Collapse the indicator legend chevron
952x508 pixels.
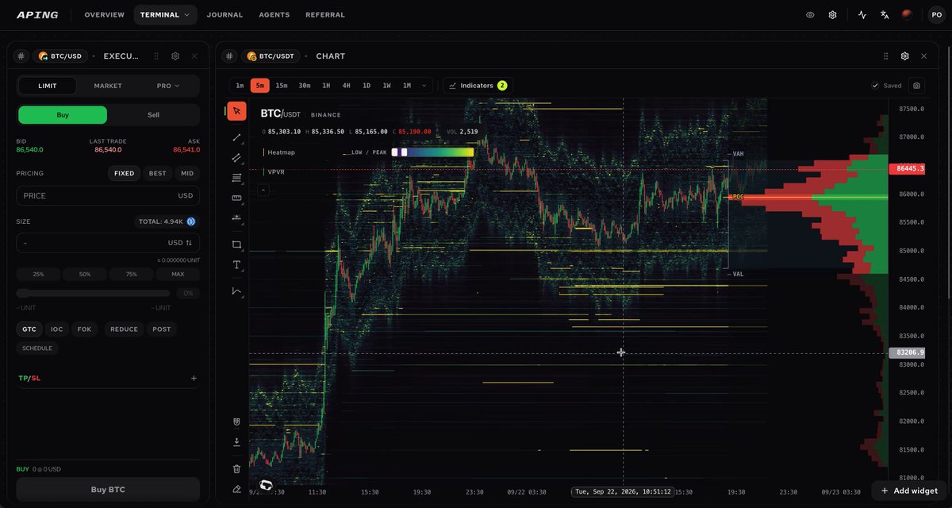263,190
